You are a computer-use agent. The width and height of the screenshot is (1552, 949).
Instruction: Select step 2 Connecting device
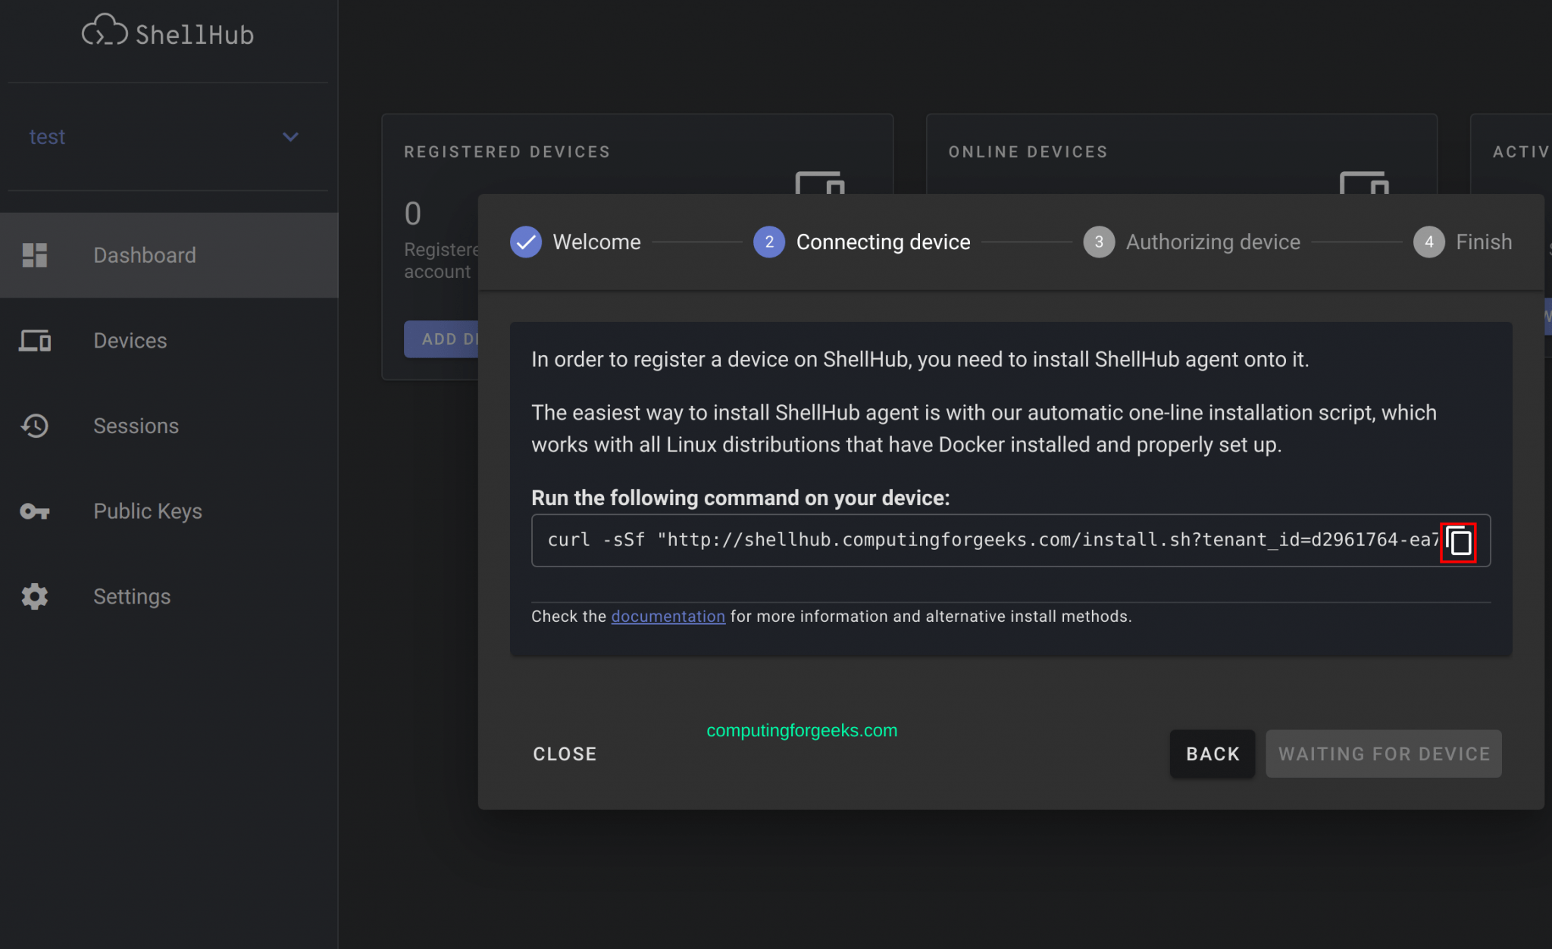768,242
